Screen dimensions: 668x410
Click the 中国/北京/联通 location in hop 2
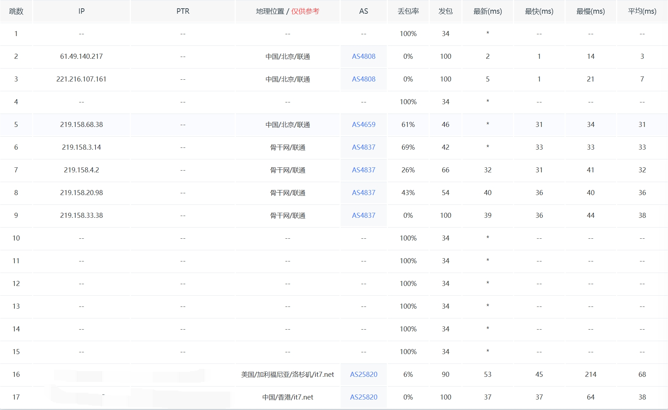point(288,57)
